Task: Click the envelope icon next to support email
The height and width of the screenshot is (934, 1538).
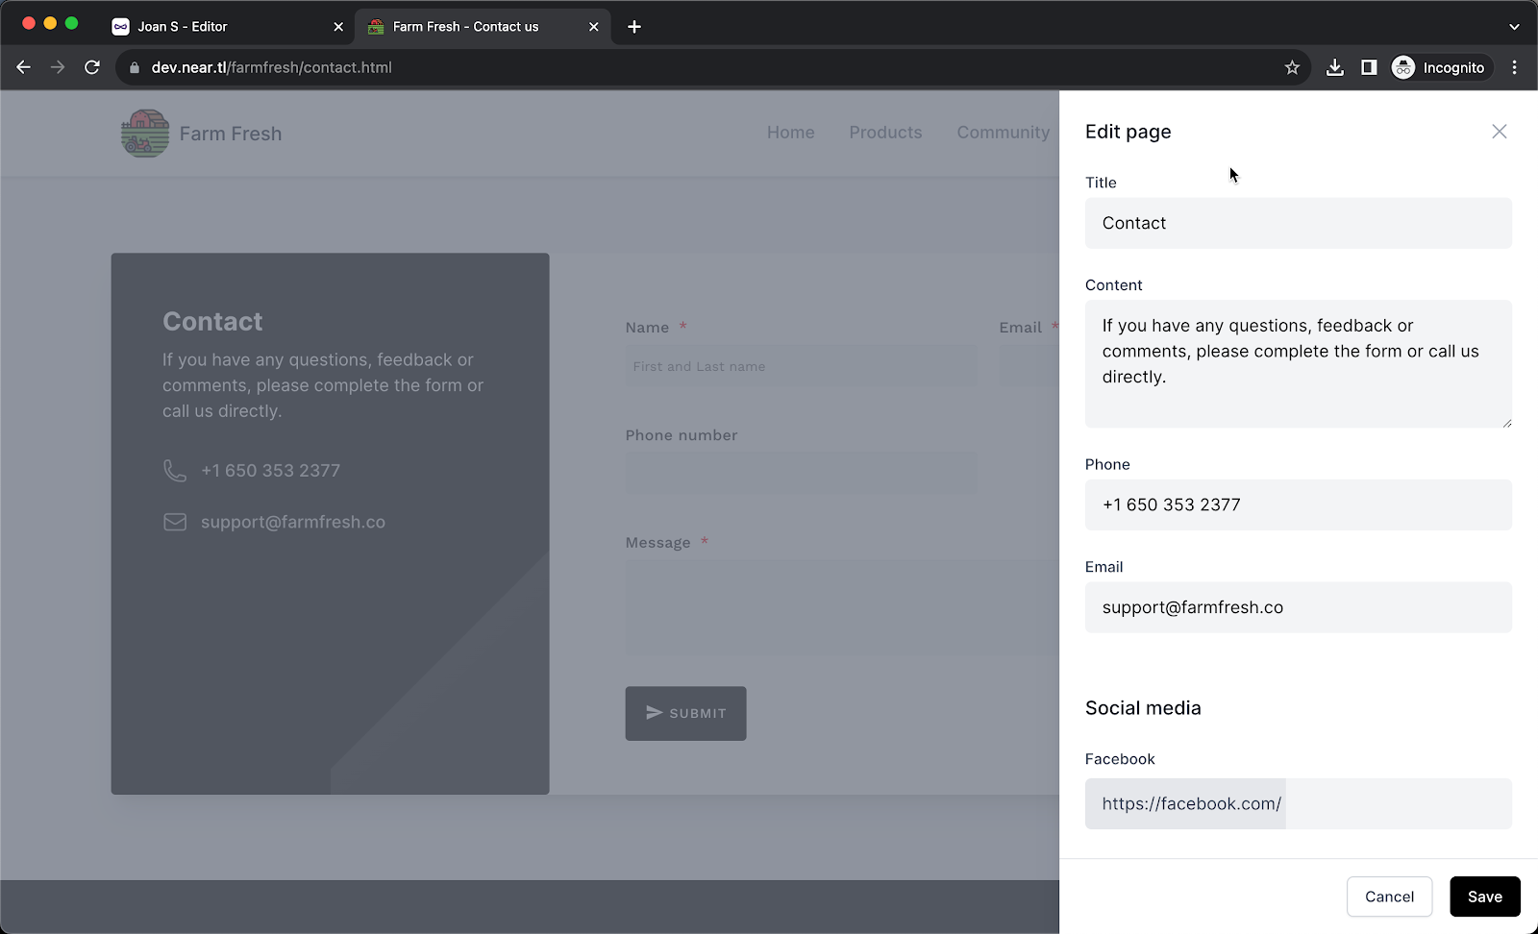Action: [x=174, y=522]
